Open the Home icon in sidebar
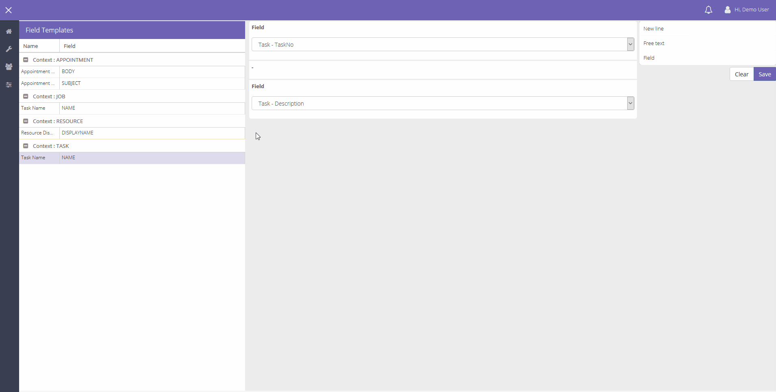Viewport: 776px width, 392px height. 9,31
